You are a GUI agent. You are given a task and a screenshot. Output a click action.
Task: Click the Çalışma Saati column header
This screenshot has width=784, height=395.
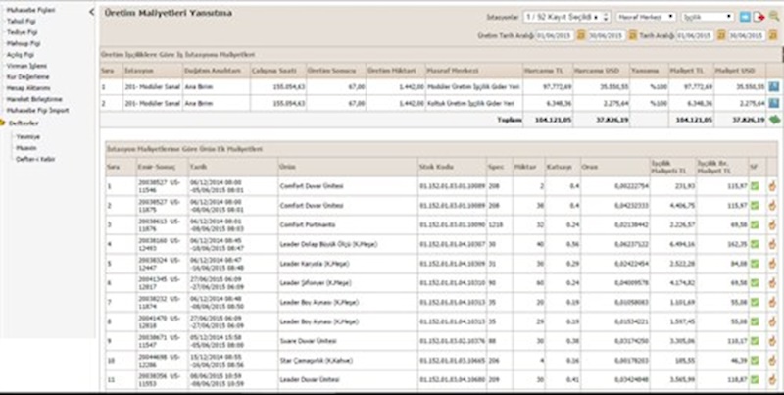(x=278, y=70)
